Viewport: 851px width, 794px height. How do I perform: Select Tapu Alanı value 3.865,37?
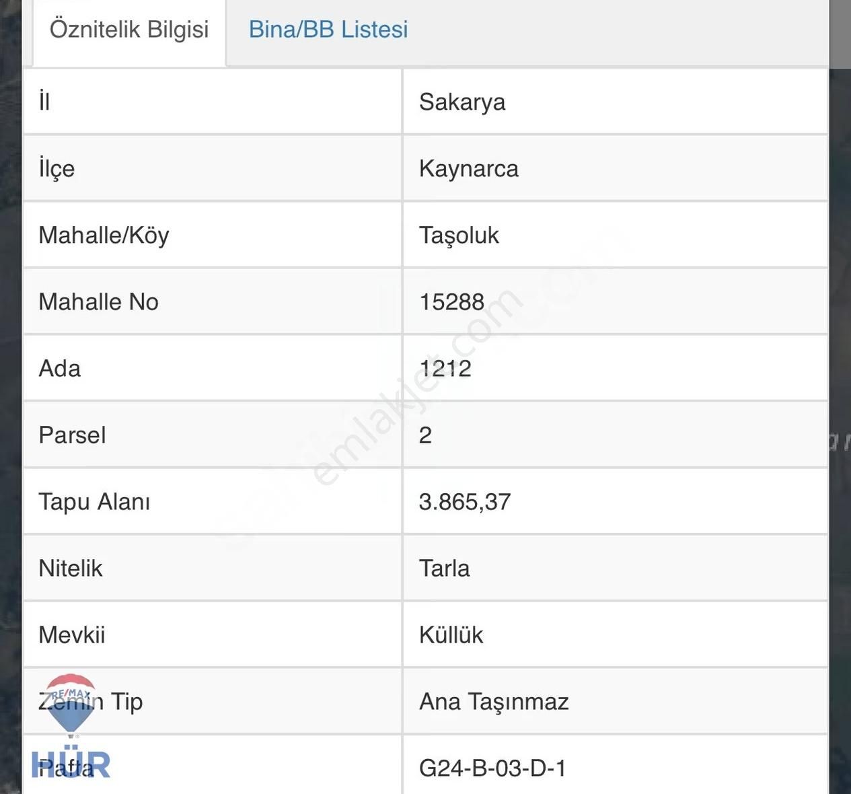click(x=464, y=501)
